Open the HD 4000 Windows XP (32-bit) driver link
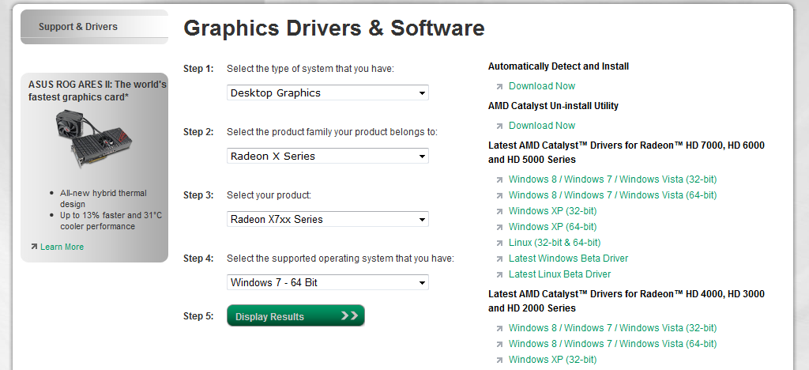 pyautogui.click(x=552, y=359)
